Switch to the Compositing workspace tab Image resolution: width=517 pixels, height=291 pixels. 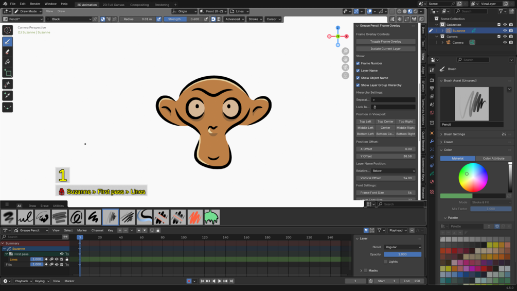[139, 5]
